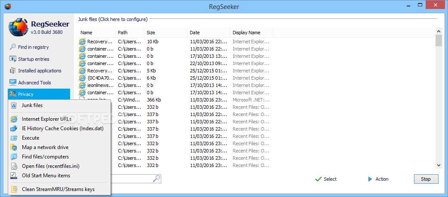This screenshot has height=197, width=448.
Task: Select the 5 Kb size cell
Action: tap(151, 71)
